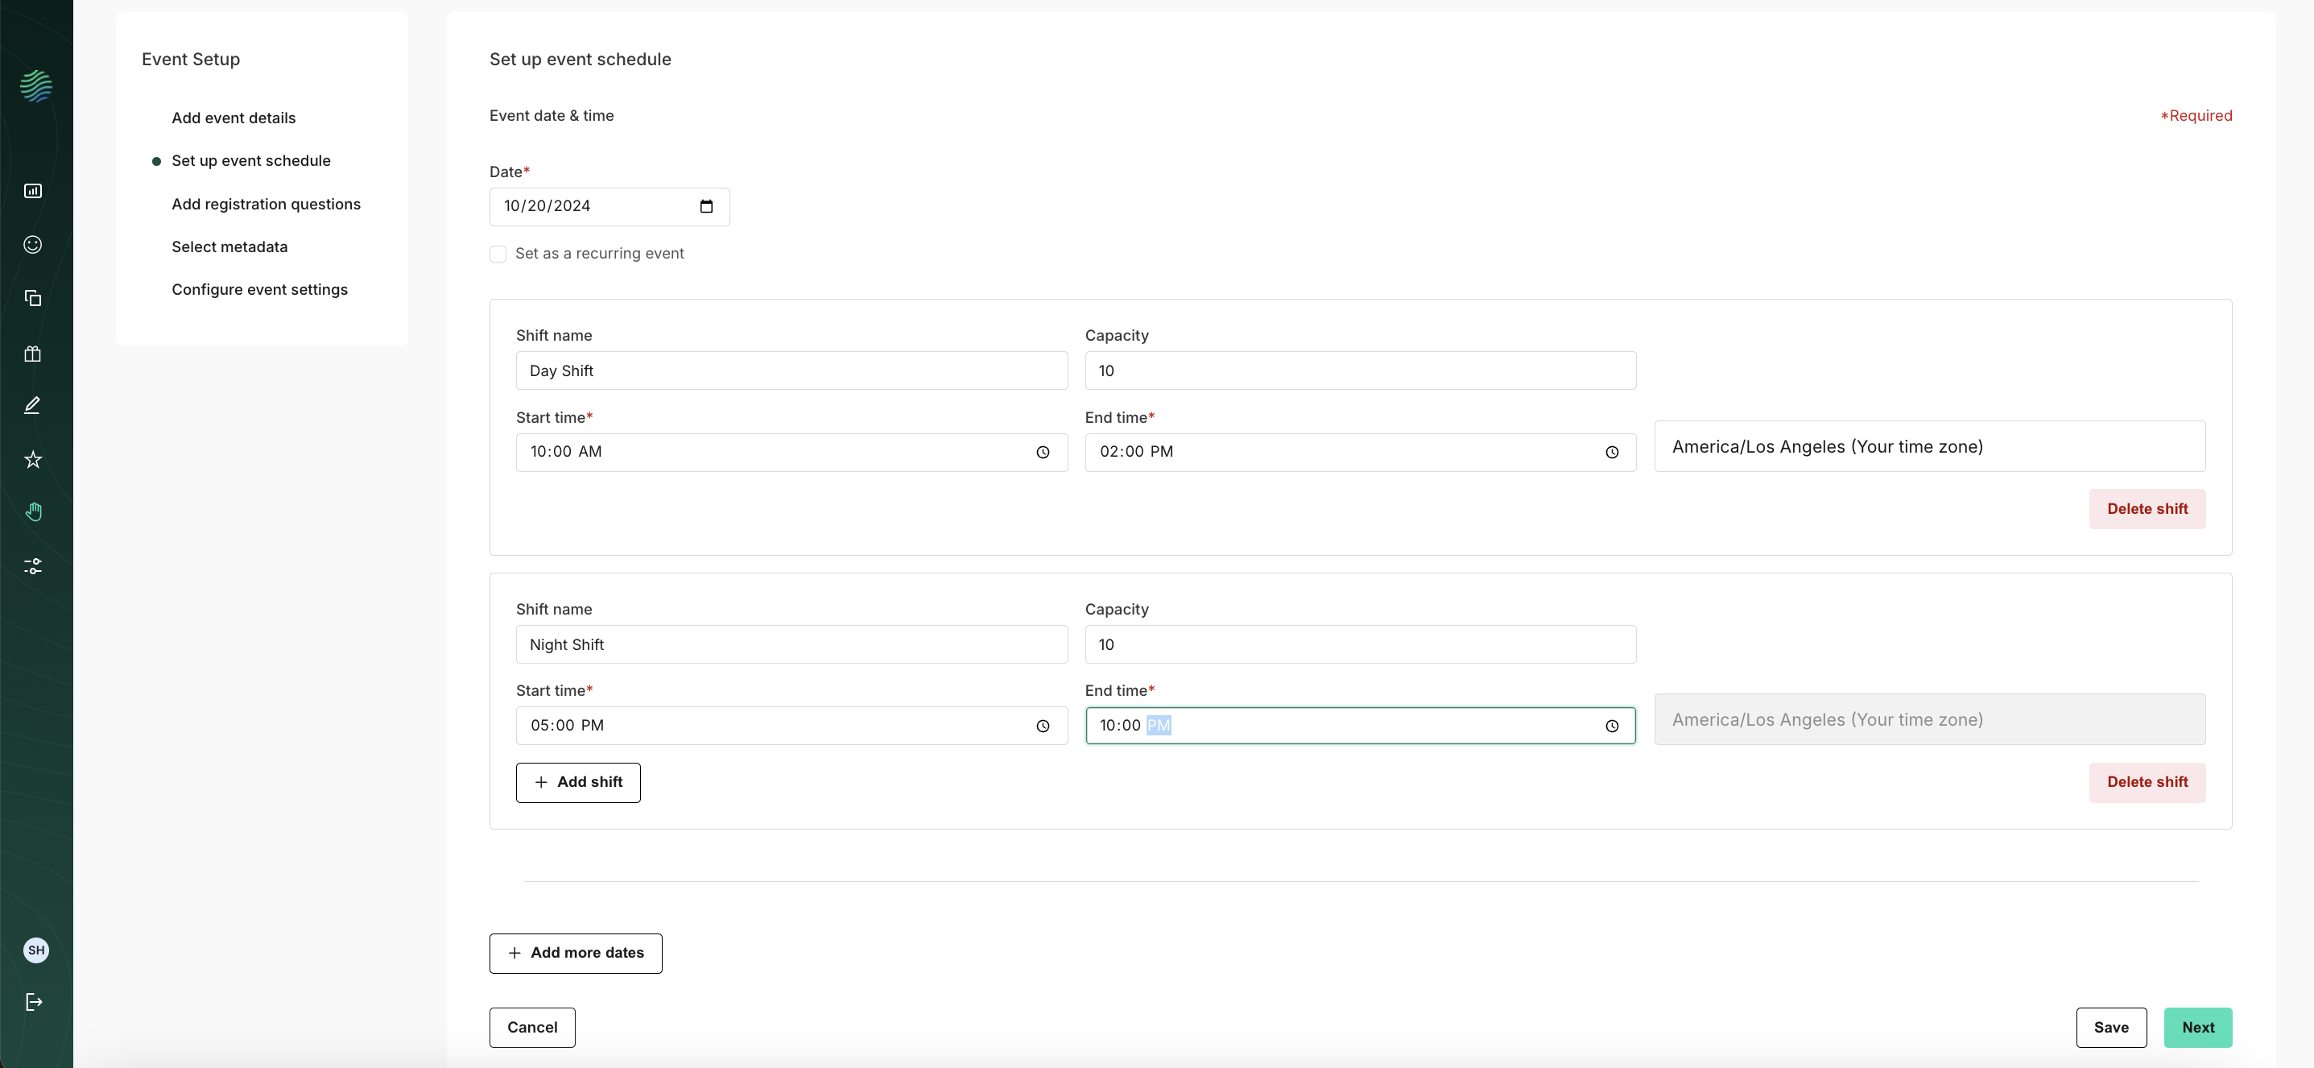Open Day Shift start time clock picker
The width and height of the screenshot is (2314, 1068).
[x=1042, y=453]
